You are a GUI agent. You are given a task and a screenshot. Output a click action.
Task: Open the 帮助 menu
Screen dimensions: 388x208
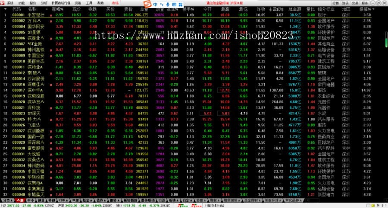coord(100,3)
